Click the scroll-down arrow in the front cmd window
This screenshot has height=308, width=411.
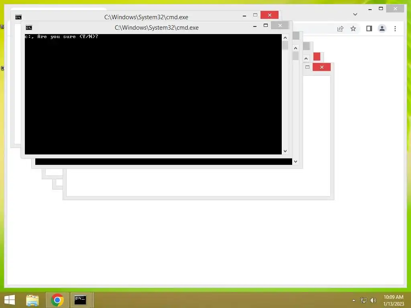[x=285, y=151]
